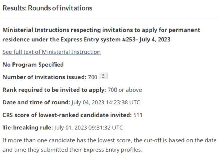The image size is (222, 160).
Task: Click the "CRS score of lowest-ranked candidate" label
Action: 67,115
